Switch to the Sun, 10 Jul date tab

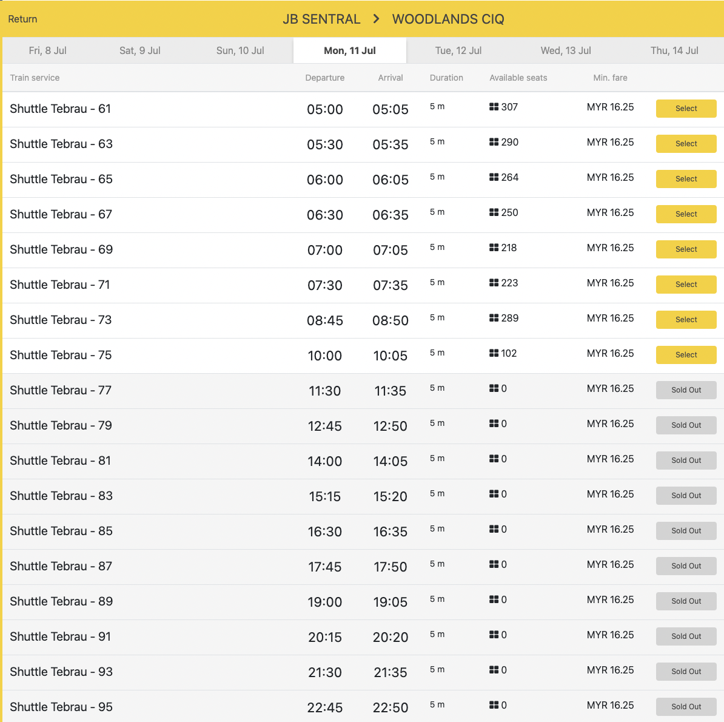click(x=240, y=50)
